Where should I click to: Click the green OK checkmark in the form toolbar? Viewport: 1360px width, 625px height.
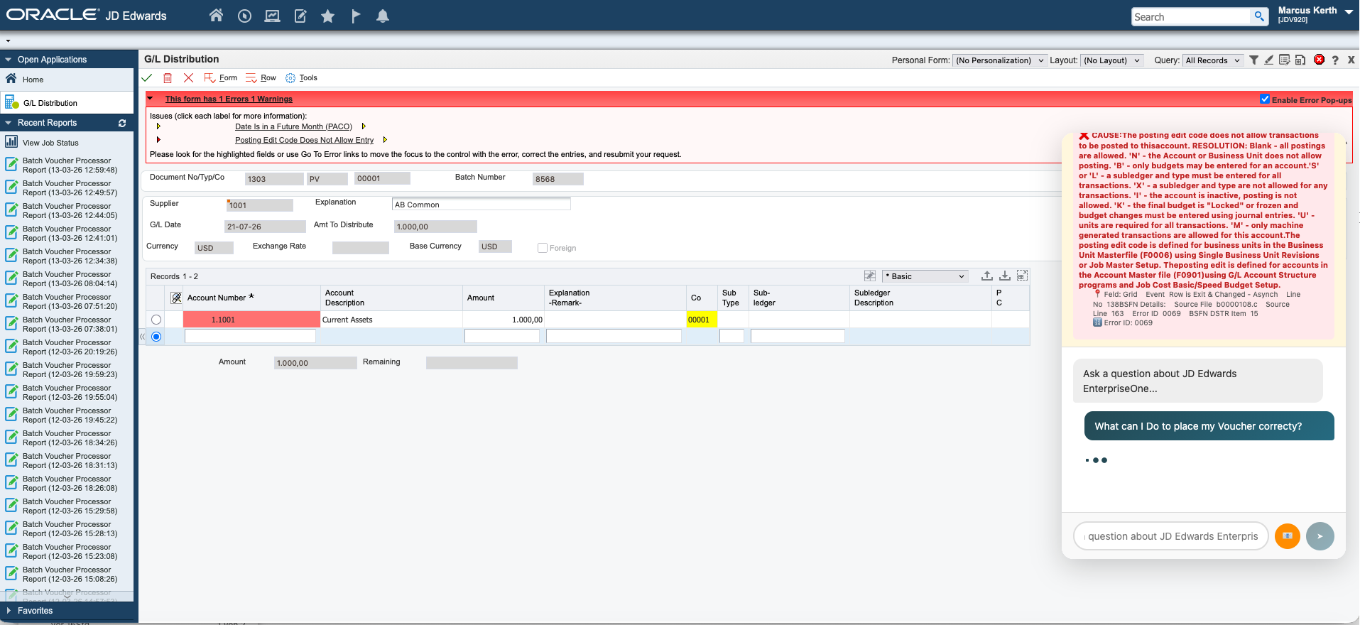(x=147, y=78)
